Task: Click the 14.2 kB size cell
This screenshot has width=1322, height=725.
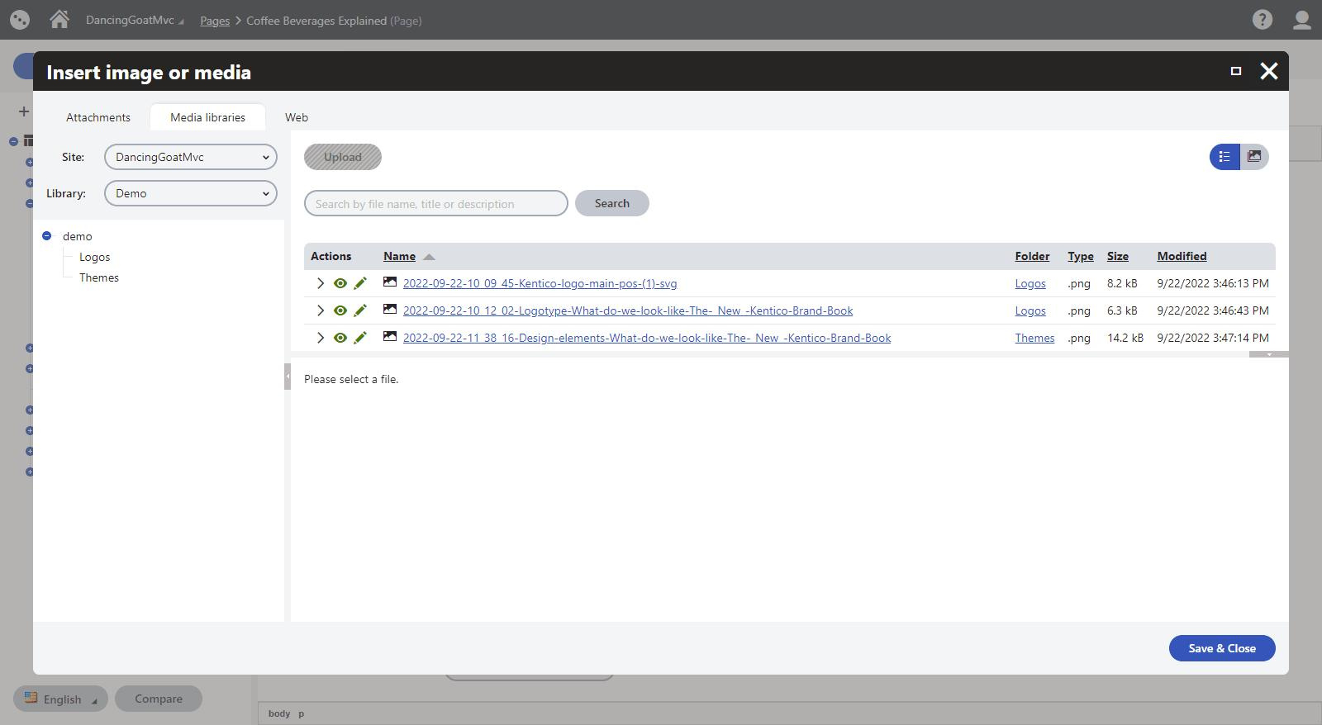Action: [x=1125, y=338]
